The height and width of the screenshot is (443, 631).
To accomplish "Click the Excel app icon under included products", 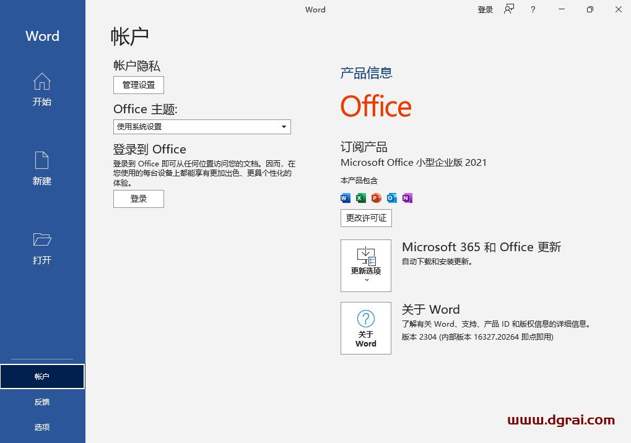I will click(361, 198).
